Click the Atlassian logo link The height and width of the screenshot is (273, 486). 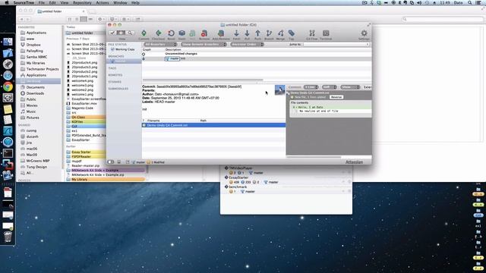(x=354, y=162)
